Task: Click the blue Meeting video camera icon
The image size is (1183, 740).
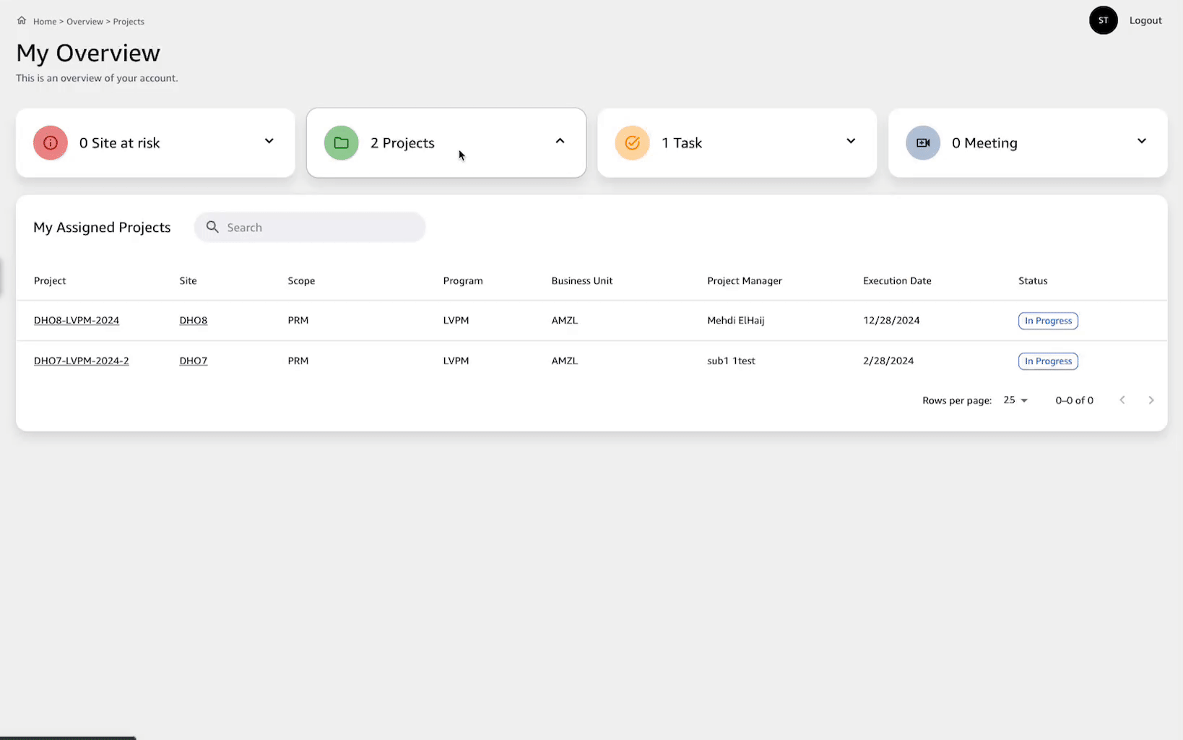Action: click(x=923, y=142)
